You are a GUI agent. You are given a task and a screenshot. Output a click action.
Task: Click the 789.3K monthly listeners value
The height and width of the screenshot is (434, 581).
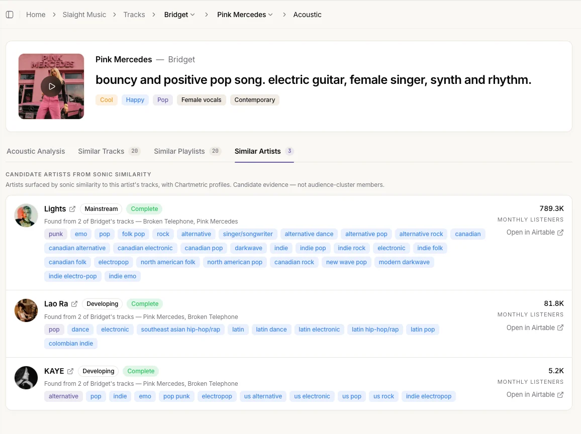coord(552,208)
